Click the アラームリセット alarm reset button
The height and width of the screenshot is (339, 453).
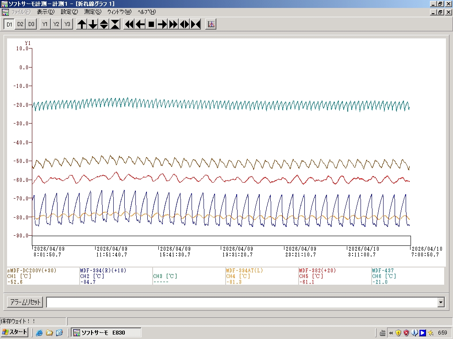[x=25, y=302]
